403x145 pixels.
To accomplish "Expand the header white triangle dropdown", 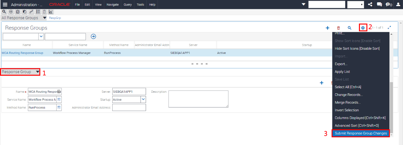I will coord(304,4).
